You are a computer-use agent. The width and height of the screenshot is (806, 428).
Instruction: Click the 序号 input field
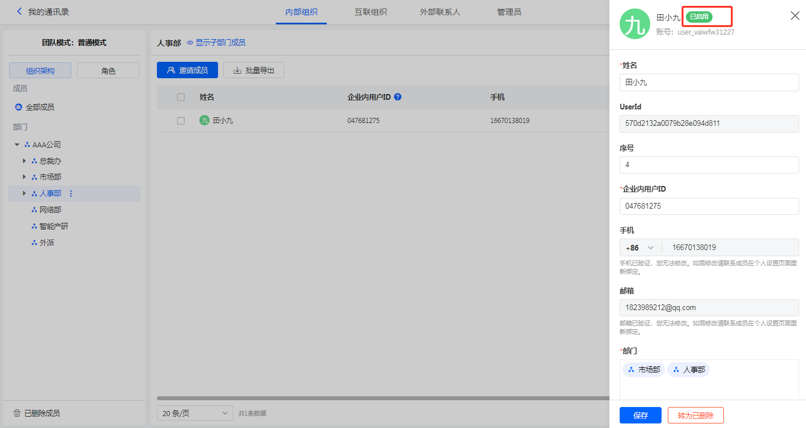[709, 165]
